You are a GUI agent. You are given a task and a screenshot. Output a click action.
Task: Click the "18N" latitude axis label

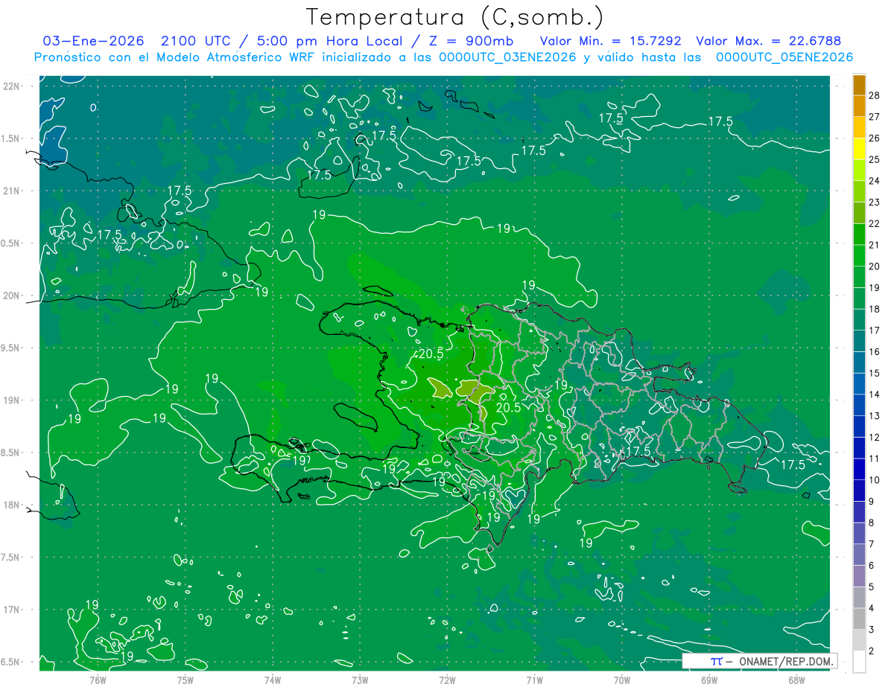point(11,505)
